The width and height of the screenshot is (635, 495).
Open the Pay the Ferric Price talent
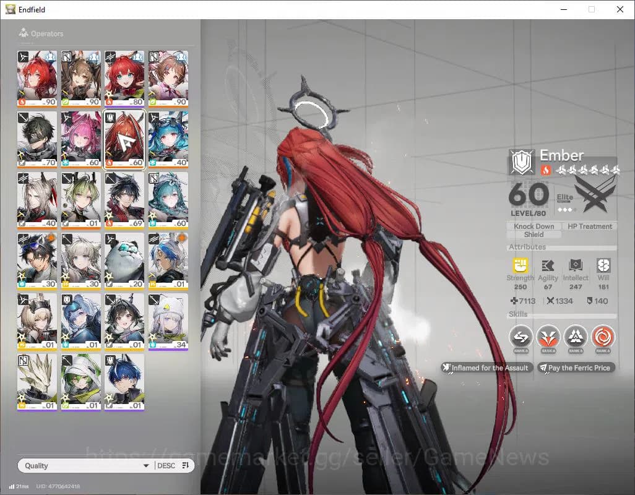[576, 368]
